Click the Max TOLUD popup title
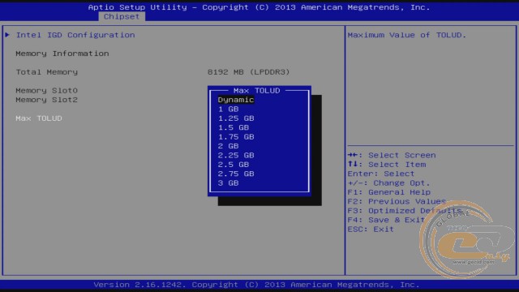The width and height of the screenshot is (519, 292). (x=256, y=90)
